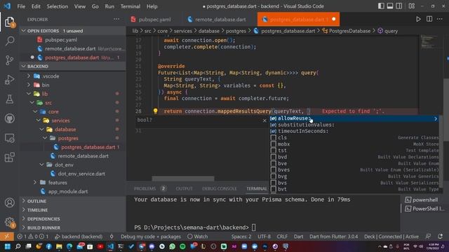The width and height of the screenshot is (449, 252).
Task: Expand the .vscode folder
Action: click(x=29, y=76)
